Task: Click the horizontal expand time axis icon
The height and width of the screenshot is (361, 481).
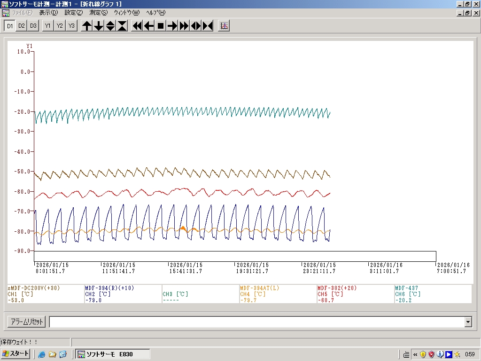Action: [x=196, y=26]
